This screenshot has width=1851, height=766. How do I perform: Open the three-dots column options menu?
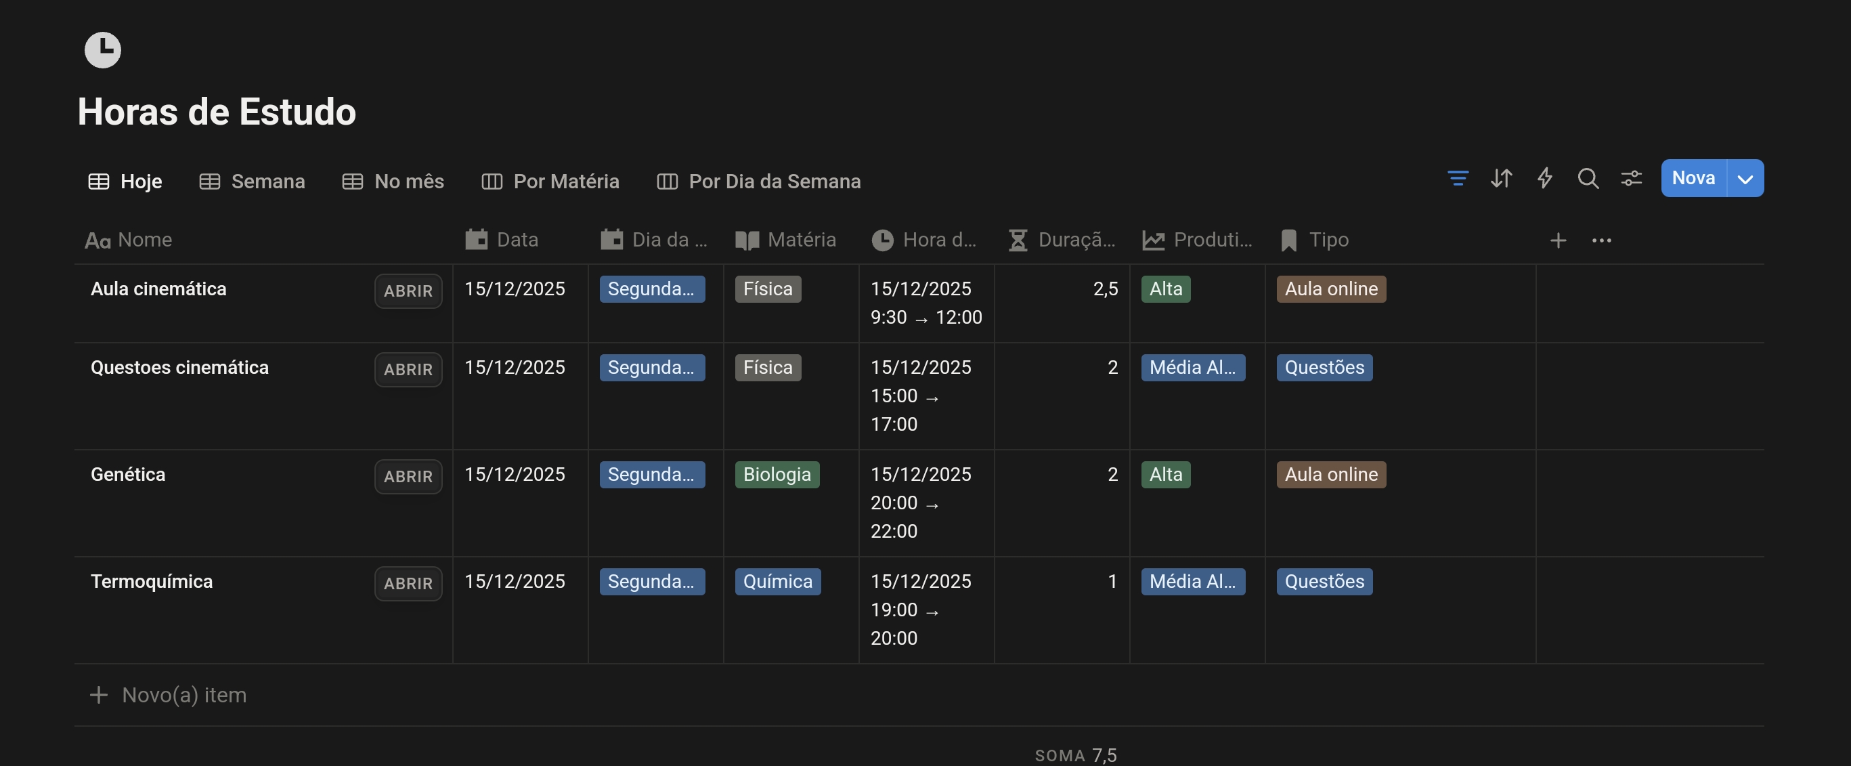point(1601,240)
